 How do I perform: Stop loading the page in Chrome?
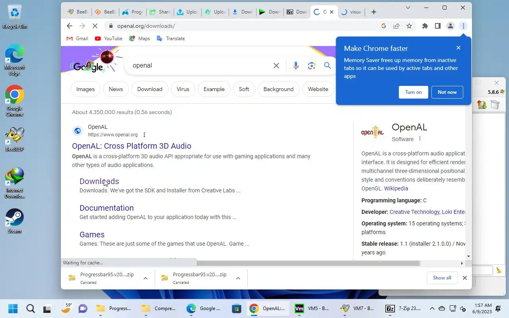click(95, 26)
